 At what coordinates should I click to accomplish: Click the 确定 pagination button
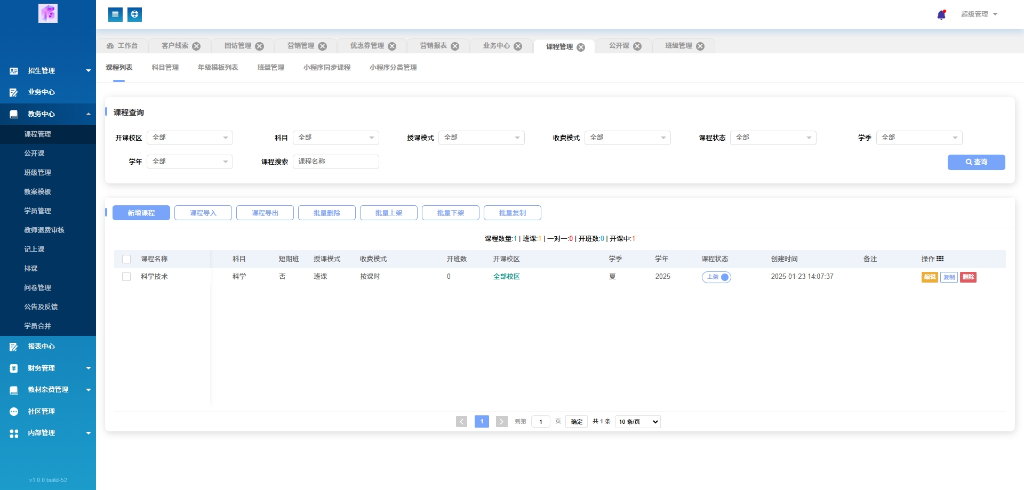[x=577, y=422]
